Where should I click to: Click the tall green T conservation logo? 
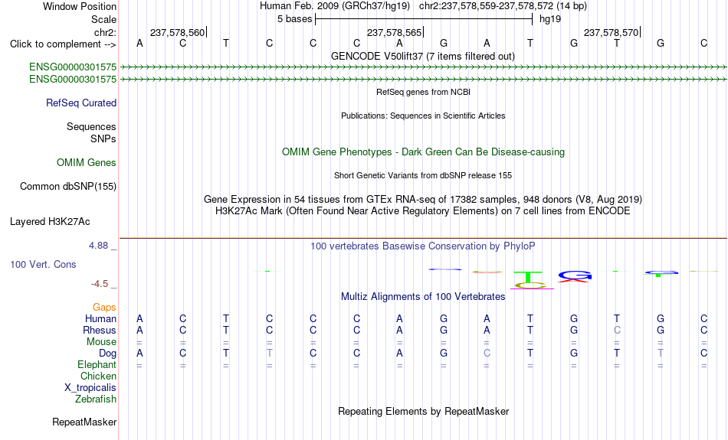point(528,277)
